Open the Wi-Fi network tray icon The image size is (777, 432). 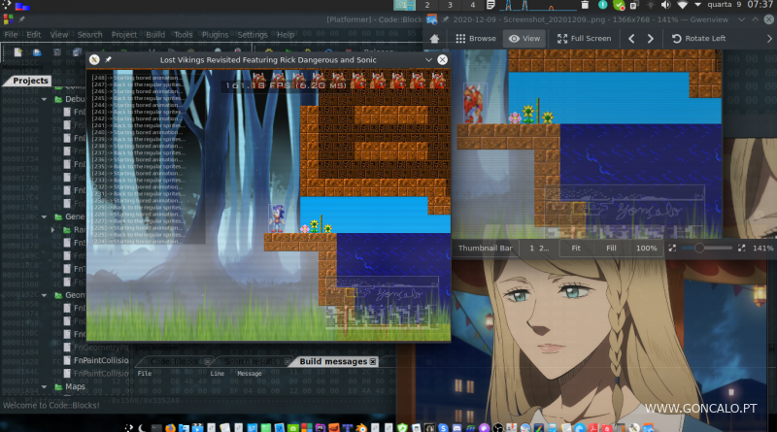point(683,5)
